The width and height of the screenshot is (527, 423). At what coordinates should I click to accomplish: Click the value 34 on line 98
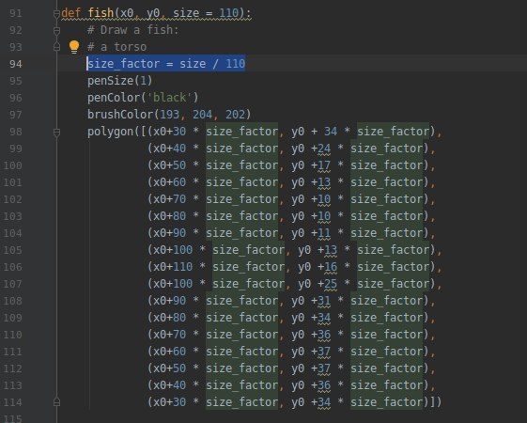331,132
